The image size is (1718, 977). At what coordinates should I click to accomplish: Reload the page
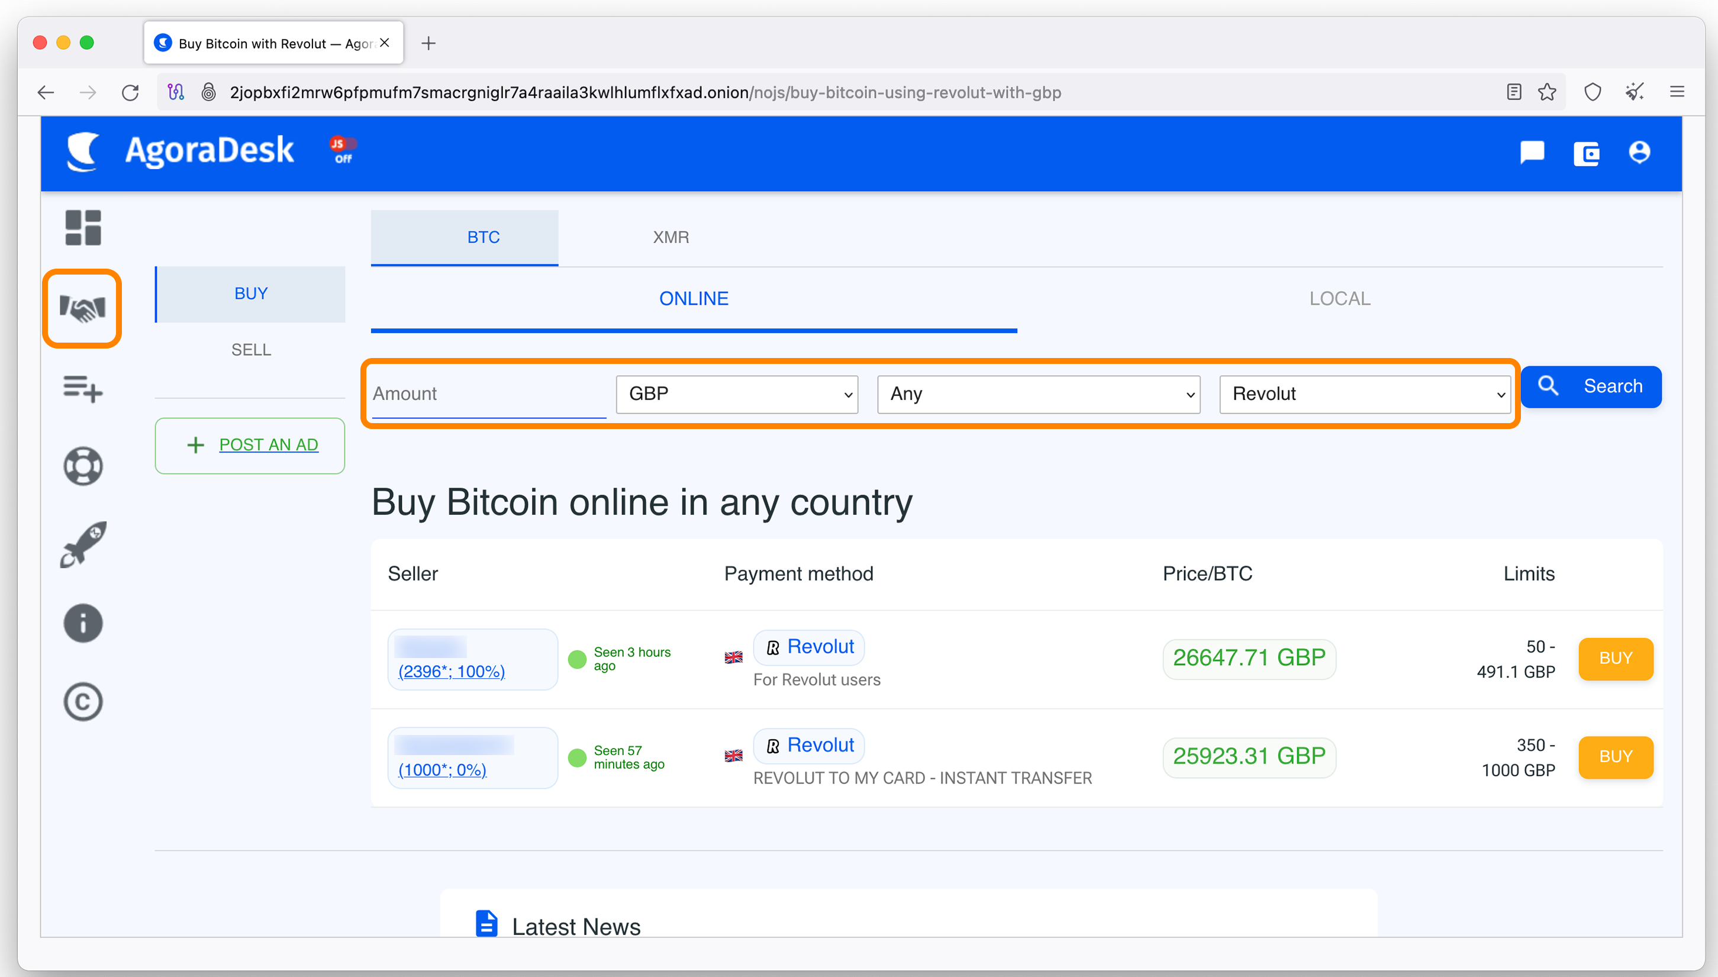pyautogui.click(x=130, y=92)
